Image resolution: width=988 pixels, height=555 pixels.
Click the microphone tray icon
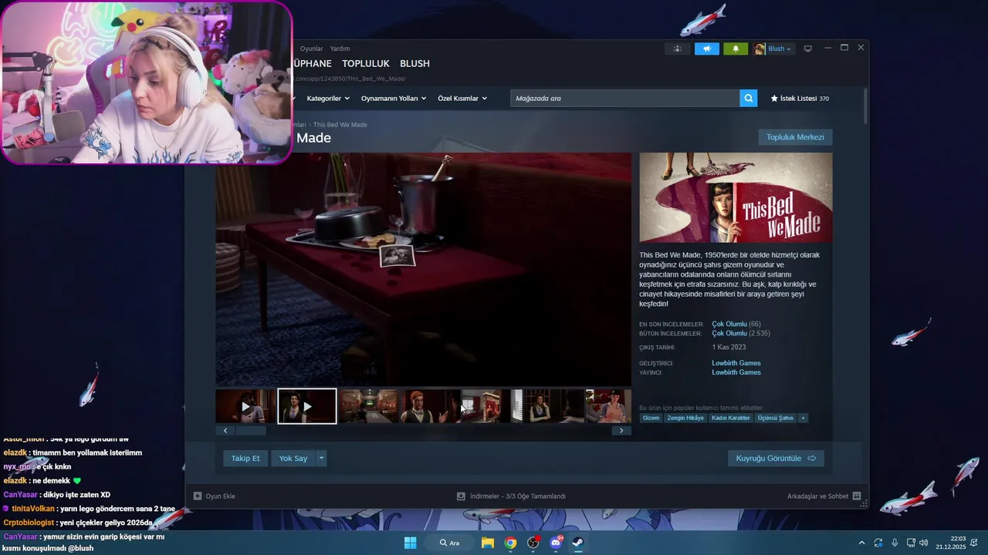(x=895, y=543)
